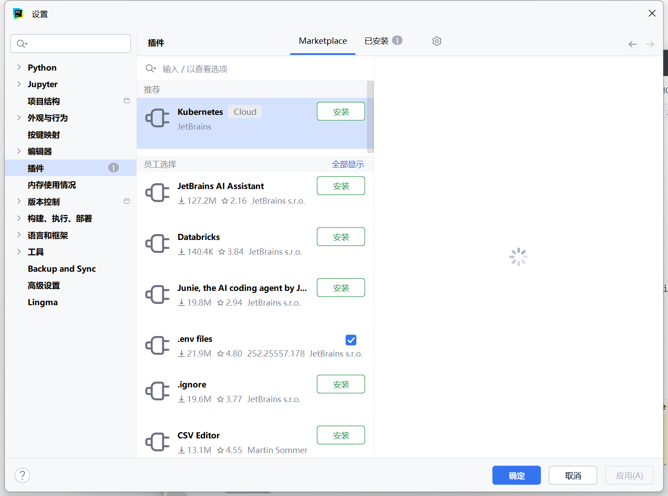Confirm with the 确定 button
This screenshot has height=496, width=668.
(516, 475)
